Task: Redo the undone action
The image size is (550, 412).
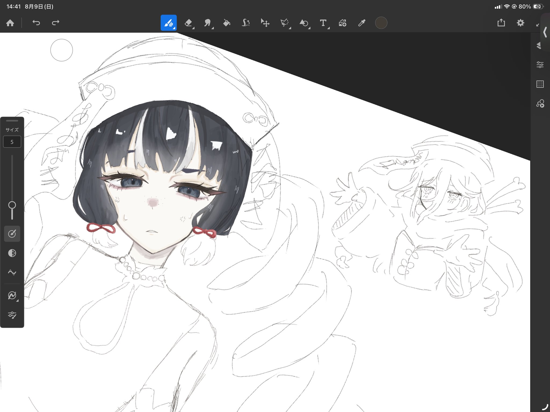Action: pos(55,23)
